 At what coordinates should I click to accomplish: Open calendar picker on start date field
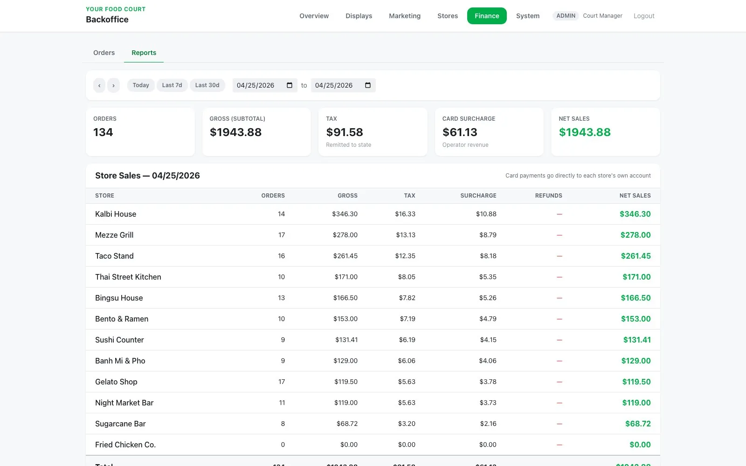click(290, 85)
